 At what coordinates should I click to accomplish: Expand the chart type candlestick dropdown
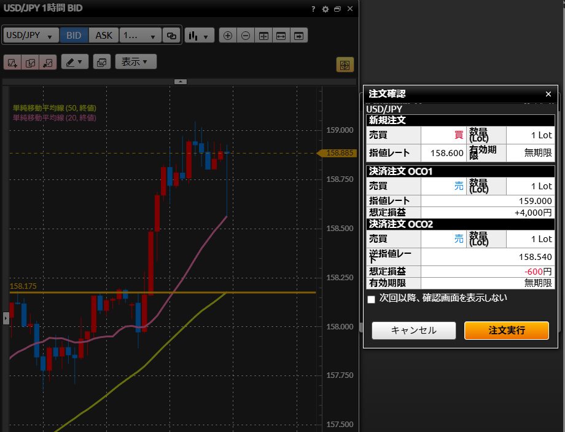pyautogui.click(x=199, y=36)
